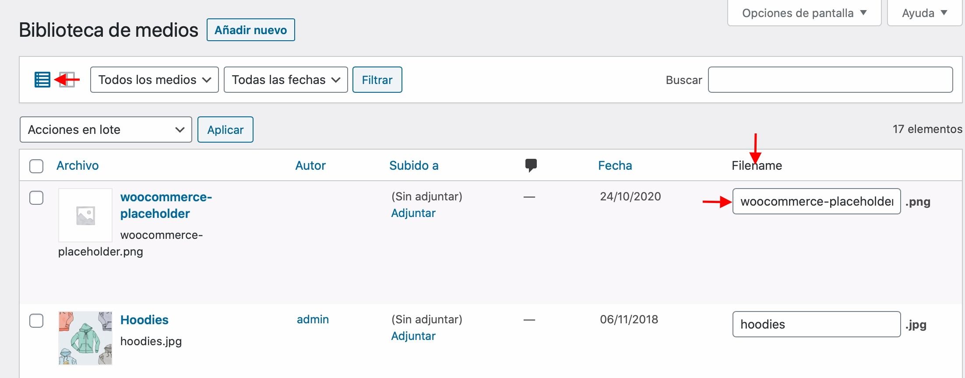Screen dimensions: 965x378
Task: Expand the 'Acciones en lote' dropdown
Action: click(106, 129)
